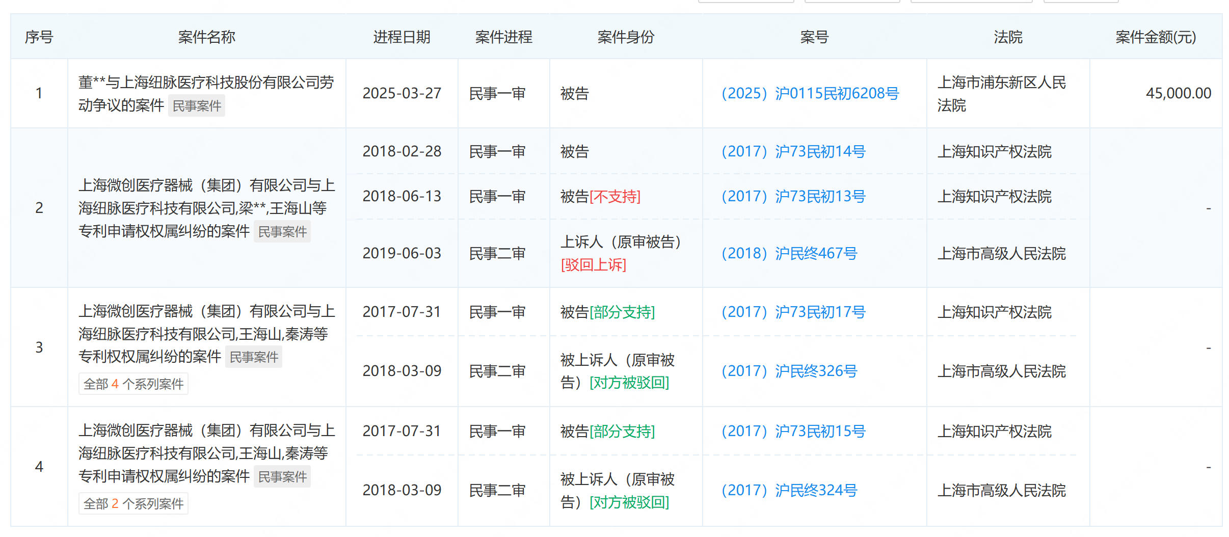This screenshot has height=537, width=1229.
Task: Click 上海知识产权法院 in 沪73民初17号 row
Action: (x=994, y=312)
